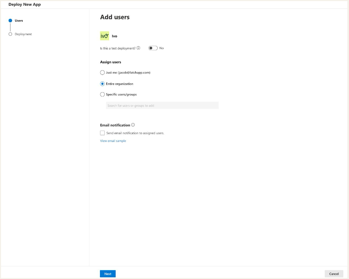Click the Add users heading

pos(115,17)
